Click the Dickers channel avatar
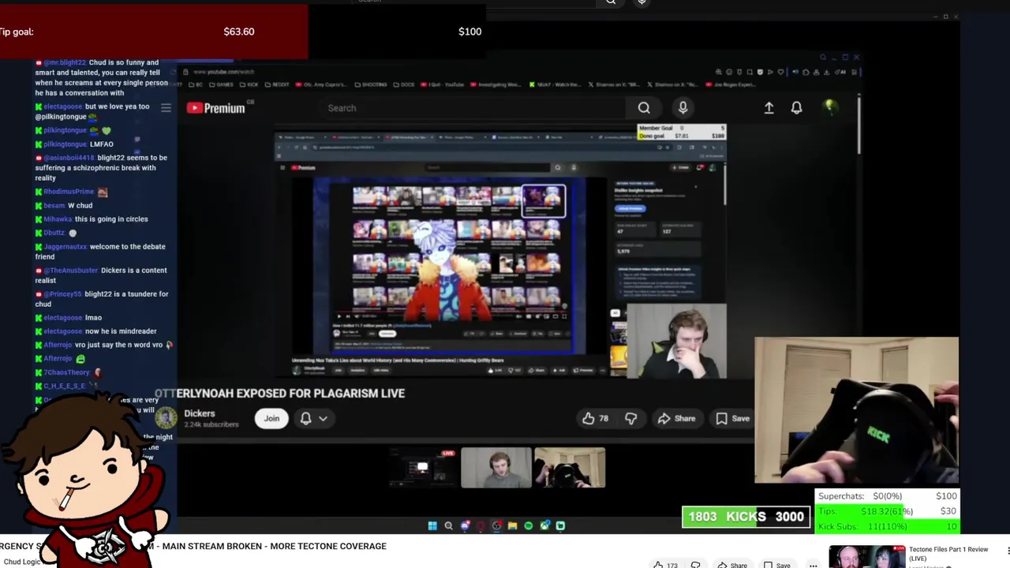This screenshot has height=568, width=1010. [166, 418]
